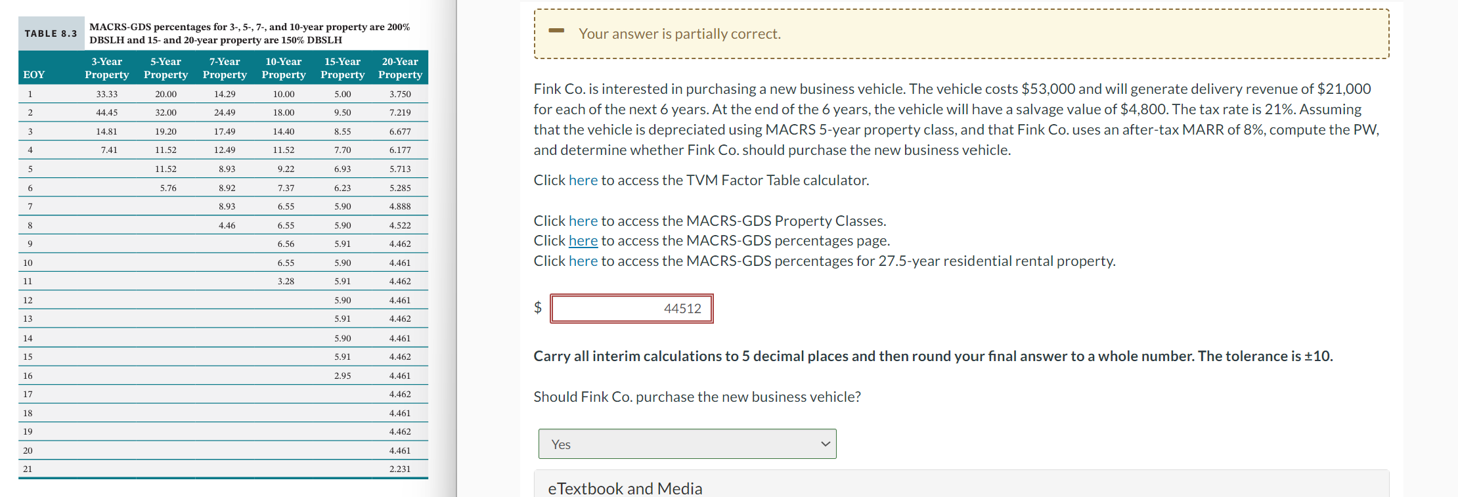Screen dimensions: 1458x497
Task: Click the 4.46 value in row 8
Action: [x=227, y=225]
